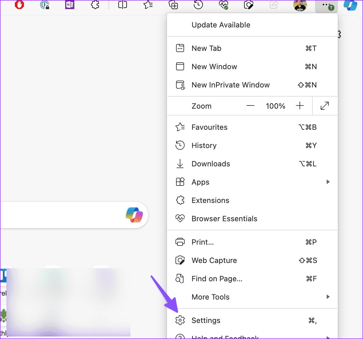Open Copilot icon at toolbar end

pos(350,5)
